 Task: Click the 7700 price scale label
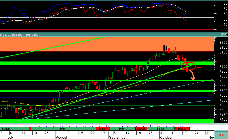click(223, 91)
